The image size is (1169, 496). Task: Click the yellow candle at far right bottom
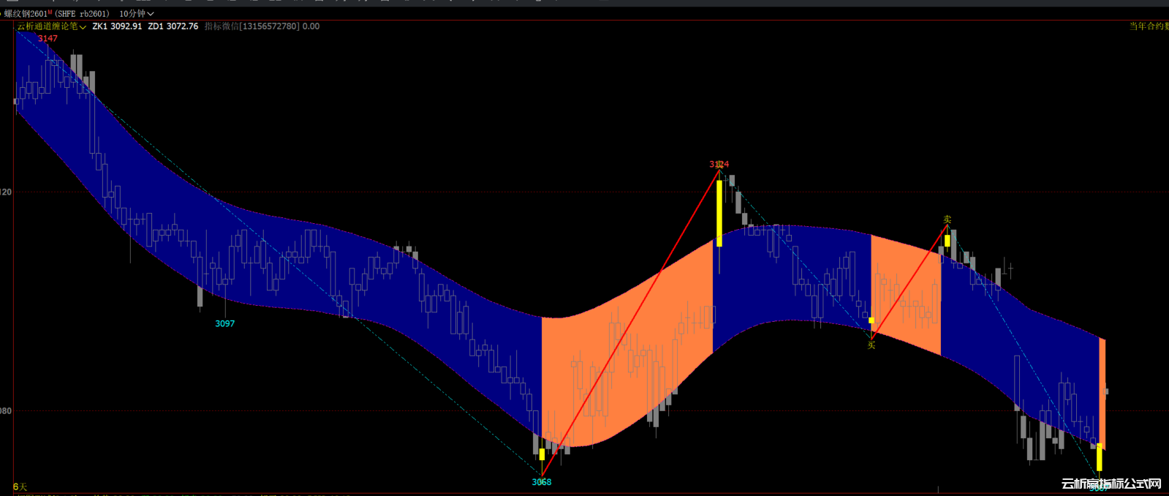click(x=1099, y=457)
